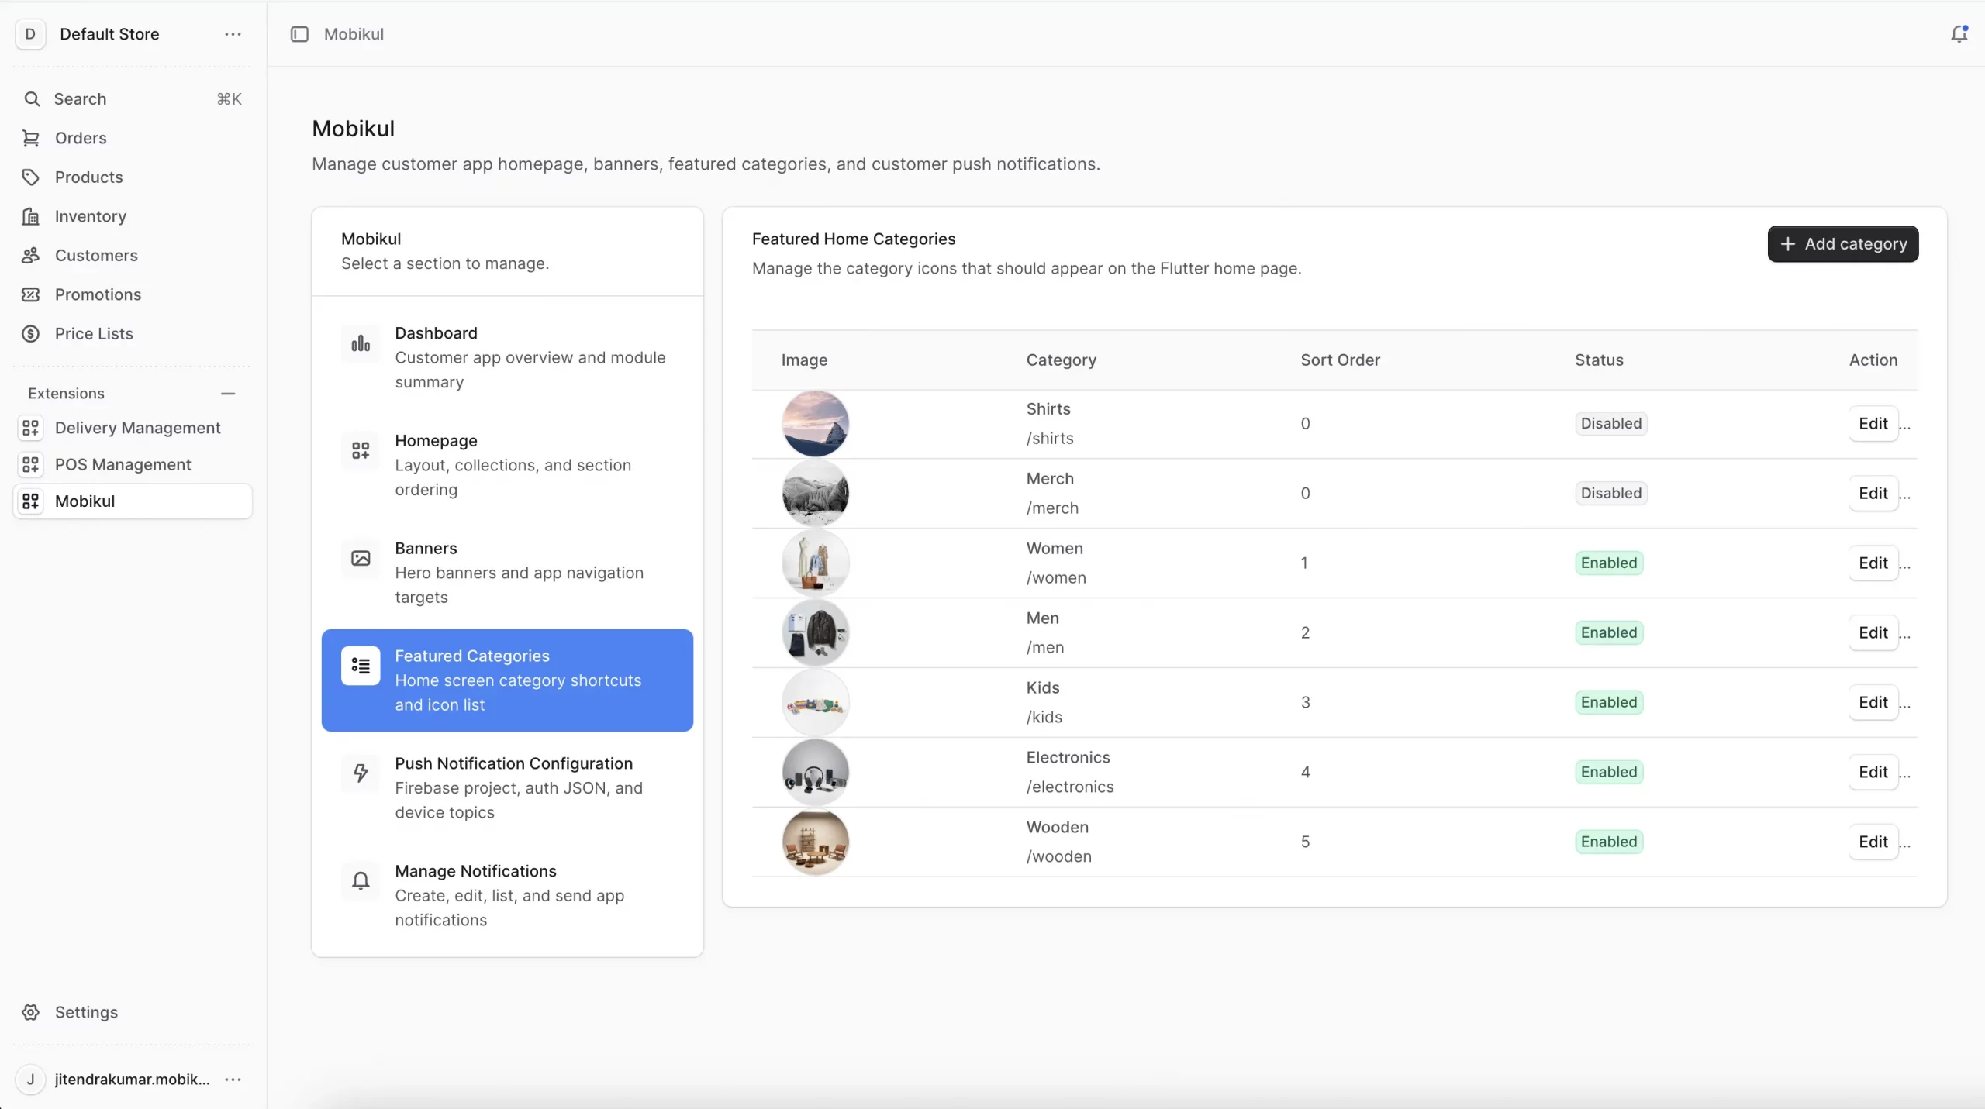Open Price Lists
The image size is (1985, 1109).
click(132, 333)
